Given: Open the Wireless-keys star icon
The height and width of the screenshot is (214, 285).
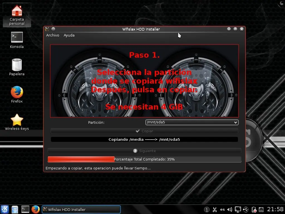Looking at the screenshot, I should tap(17, 122).
